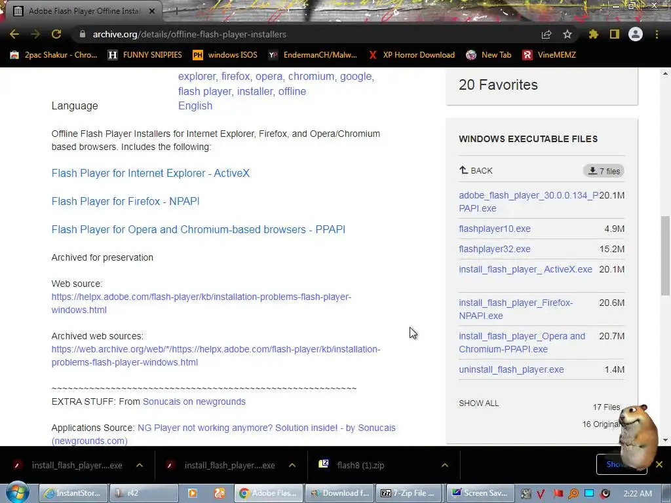
Task: Switch to Download f... taskbar window
Action: pyautogui.click(x=339, y=493)
